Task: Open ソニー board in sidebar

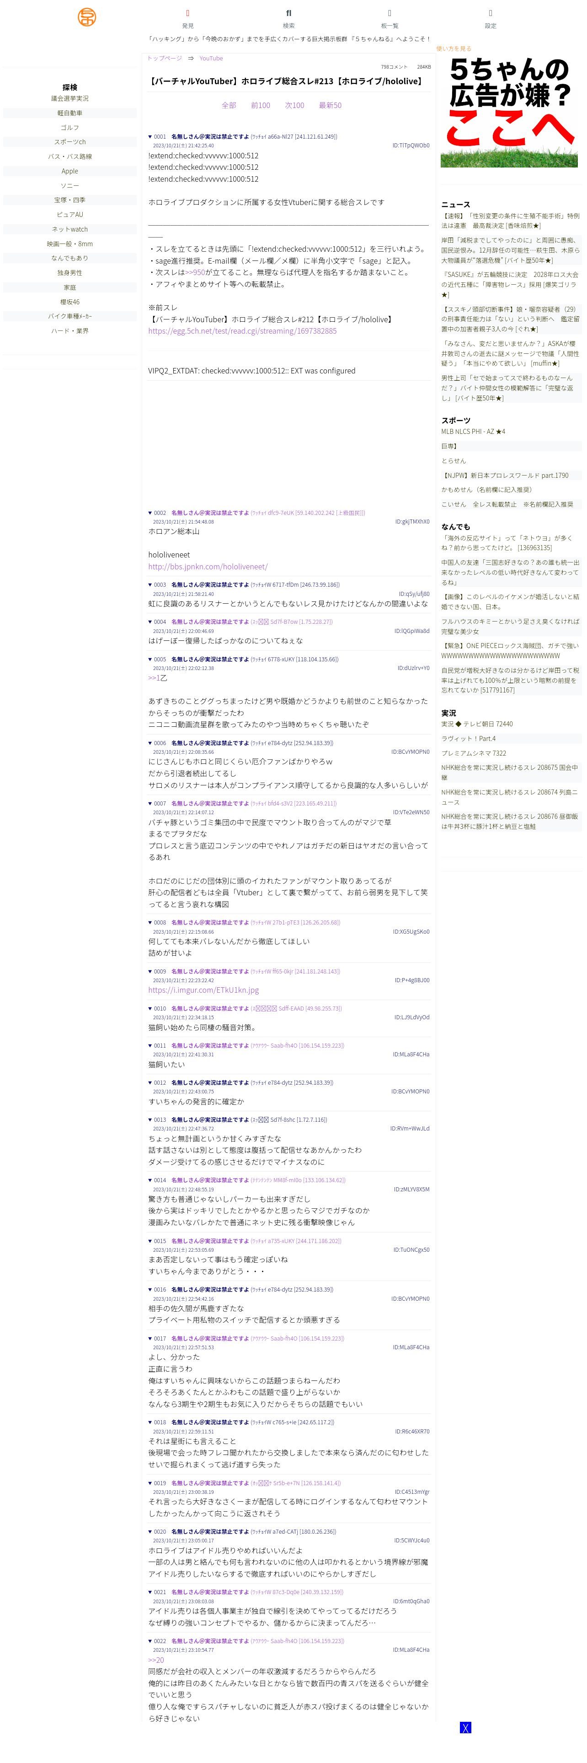Action: click(69, 185)
